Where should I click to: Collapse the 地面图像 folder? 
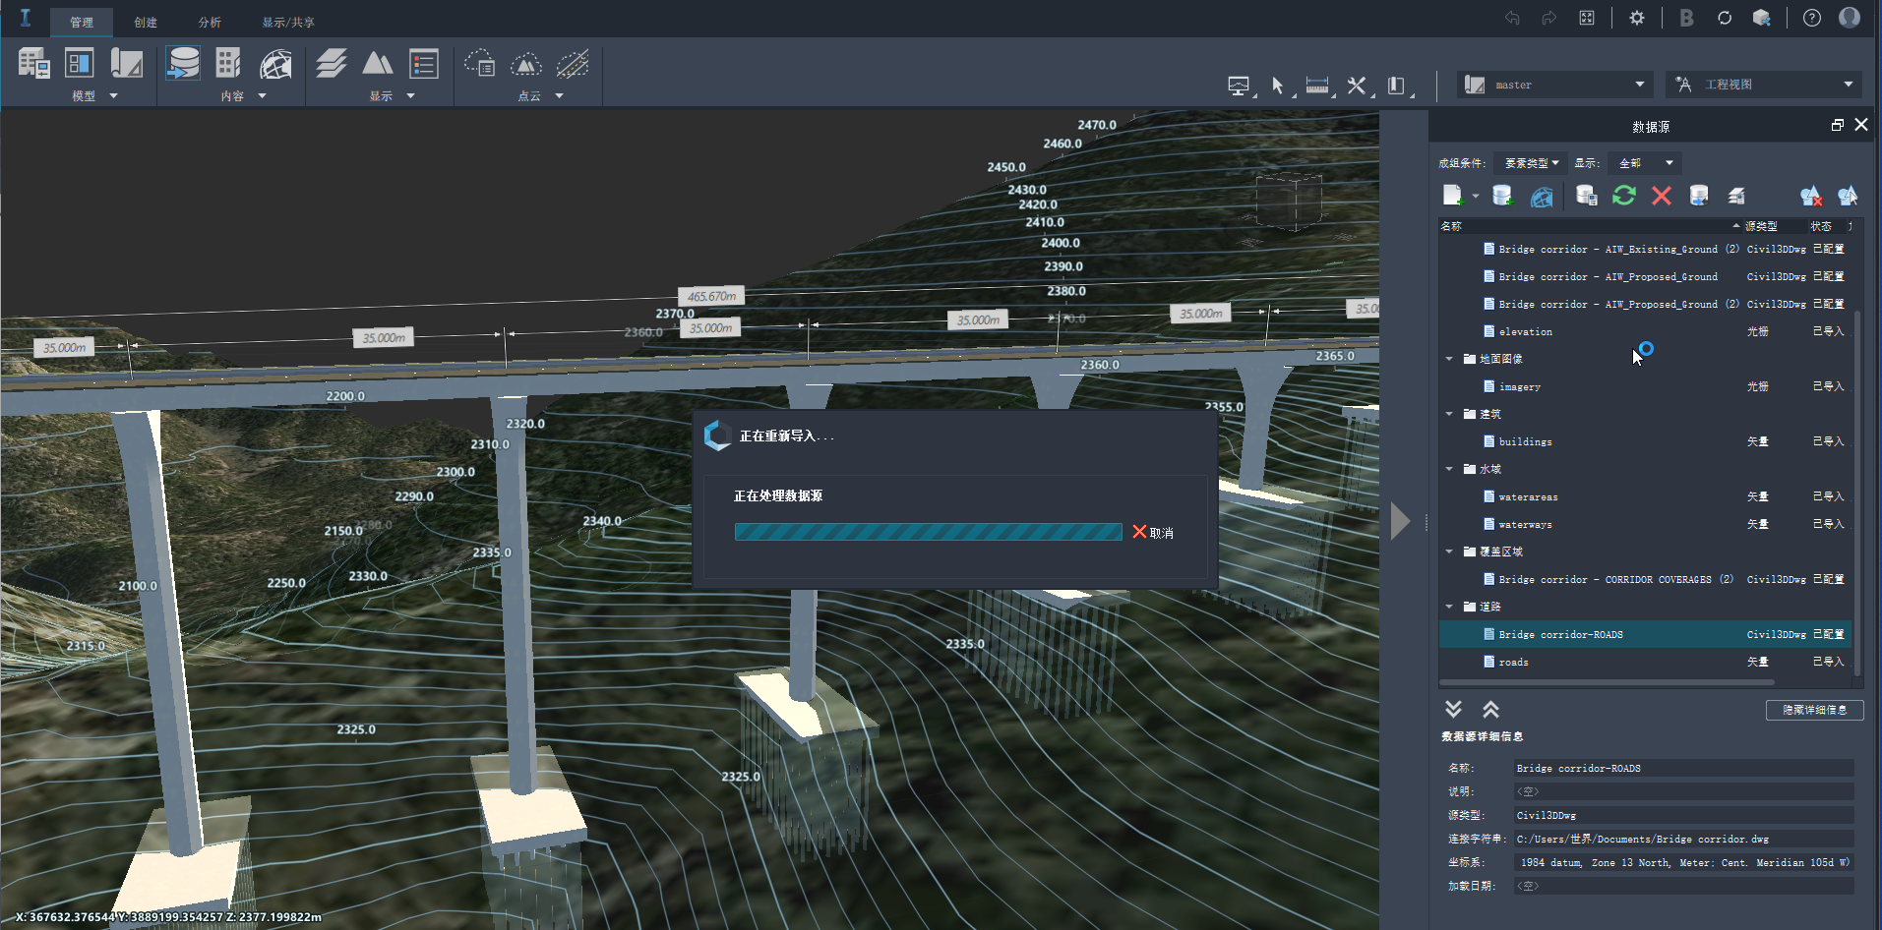(1449, 359)
